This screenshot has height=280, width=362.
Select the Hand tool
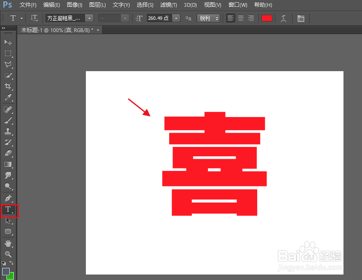pos(8,243)
